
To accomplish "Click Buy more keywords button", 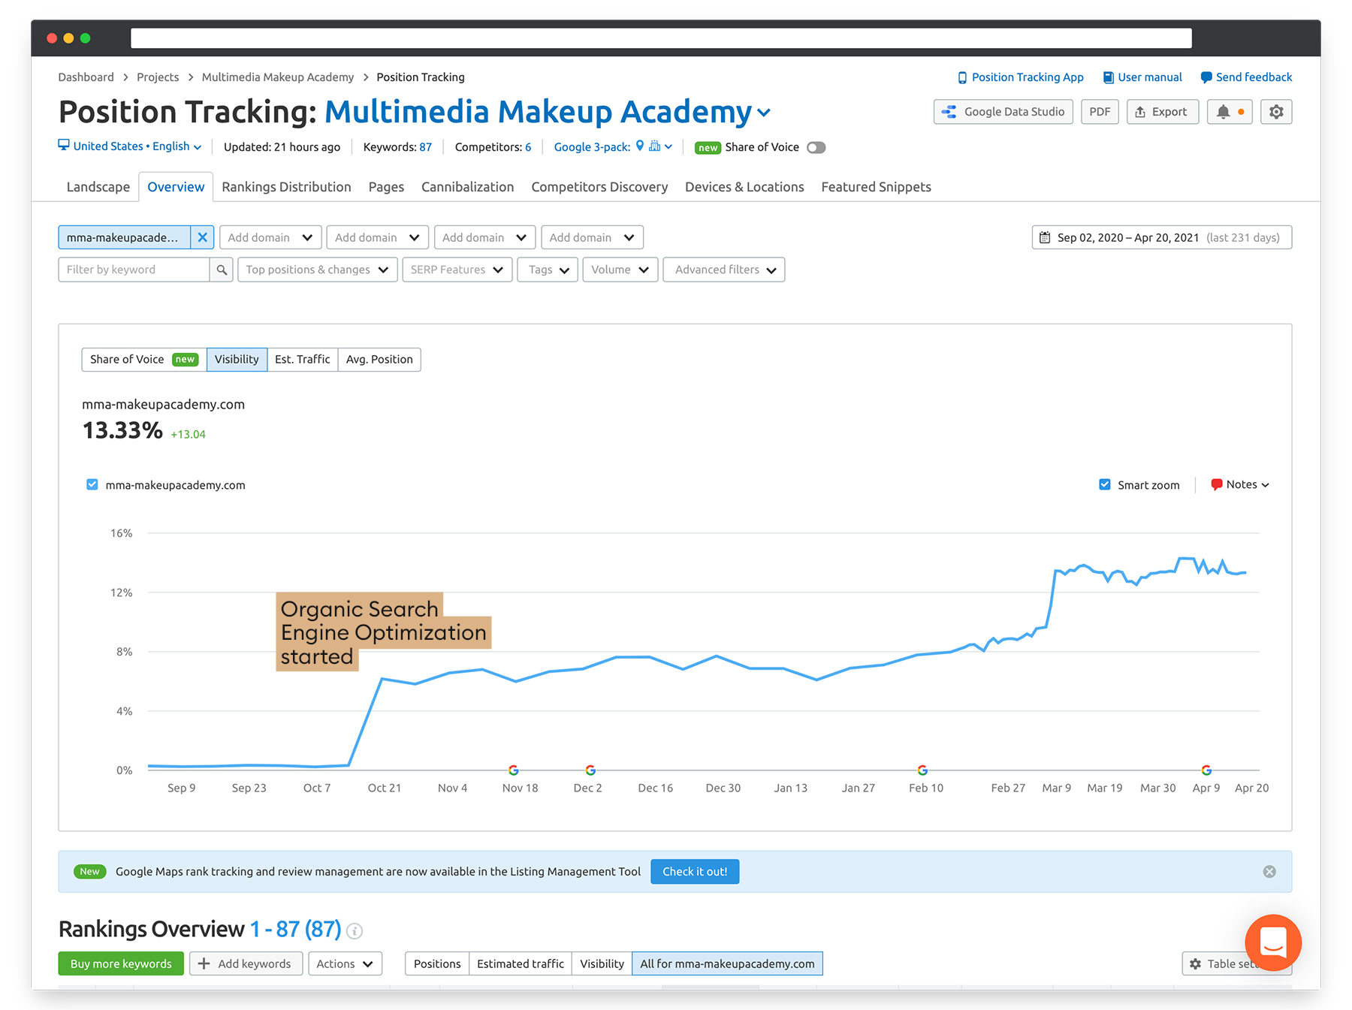I will click(x=121, y=963).
